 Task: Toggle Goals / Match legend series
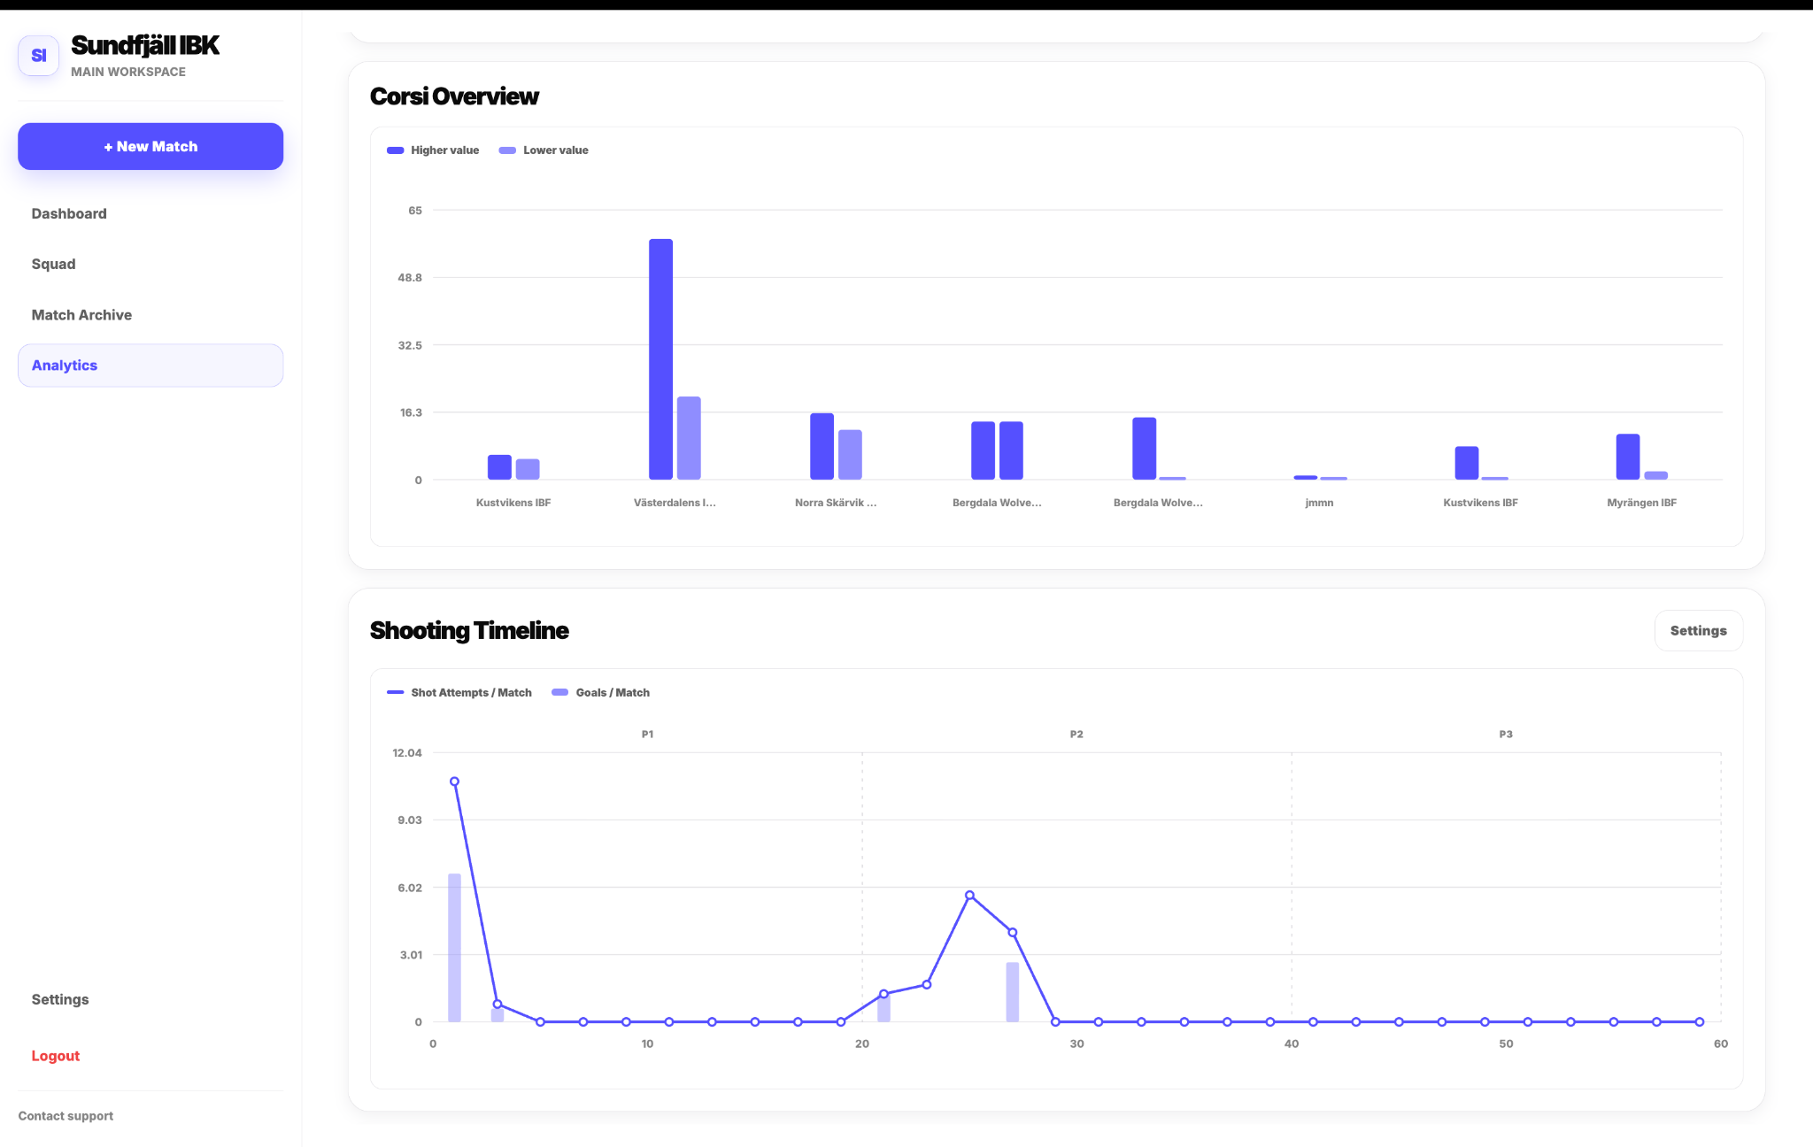(x=601, y=693)
